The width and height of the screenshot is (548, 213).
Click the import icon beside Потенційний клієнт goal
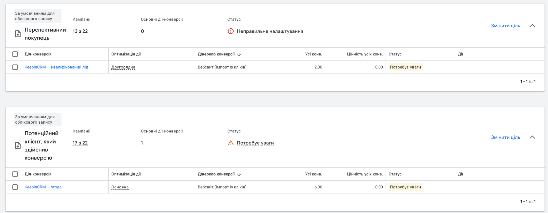(18, 146)
